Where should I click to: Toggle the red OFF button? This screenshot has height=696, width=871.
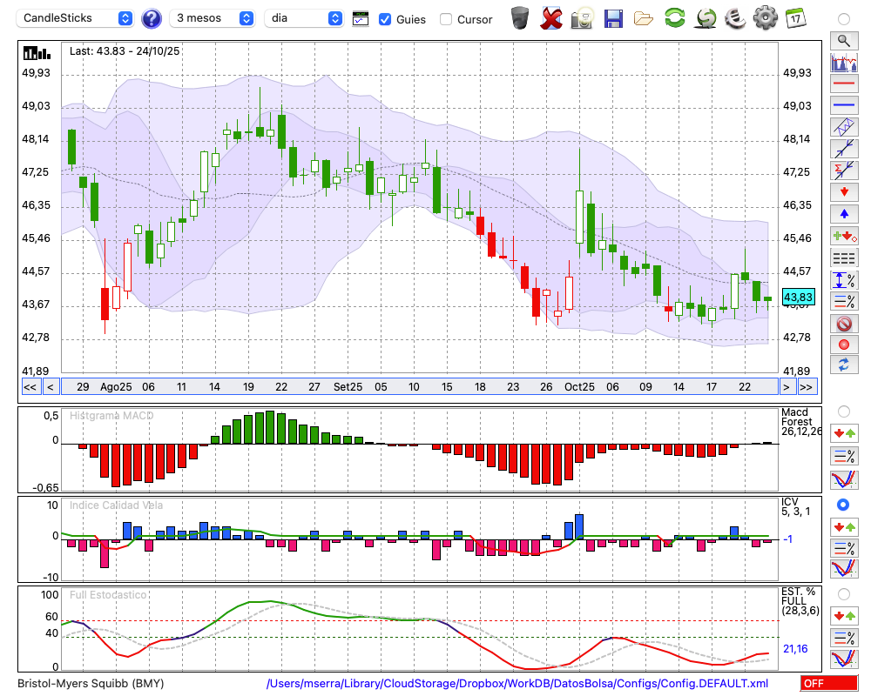828,684
